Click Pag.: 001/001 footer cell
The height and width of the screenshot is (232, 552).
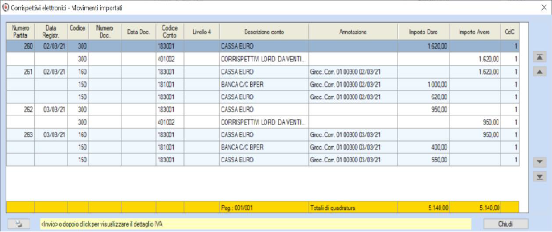[x=264, y=208]
